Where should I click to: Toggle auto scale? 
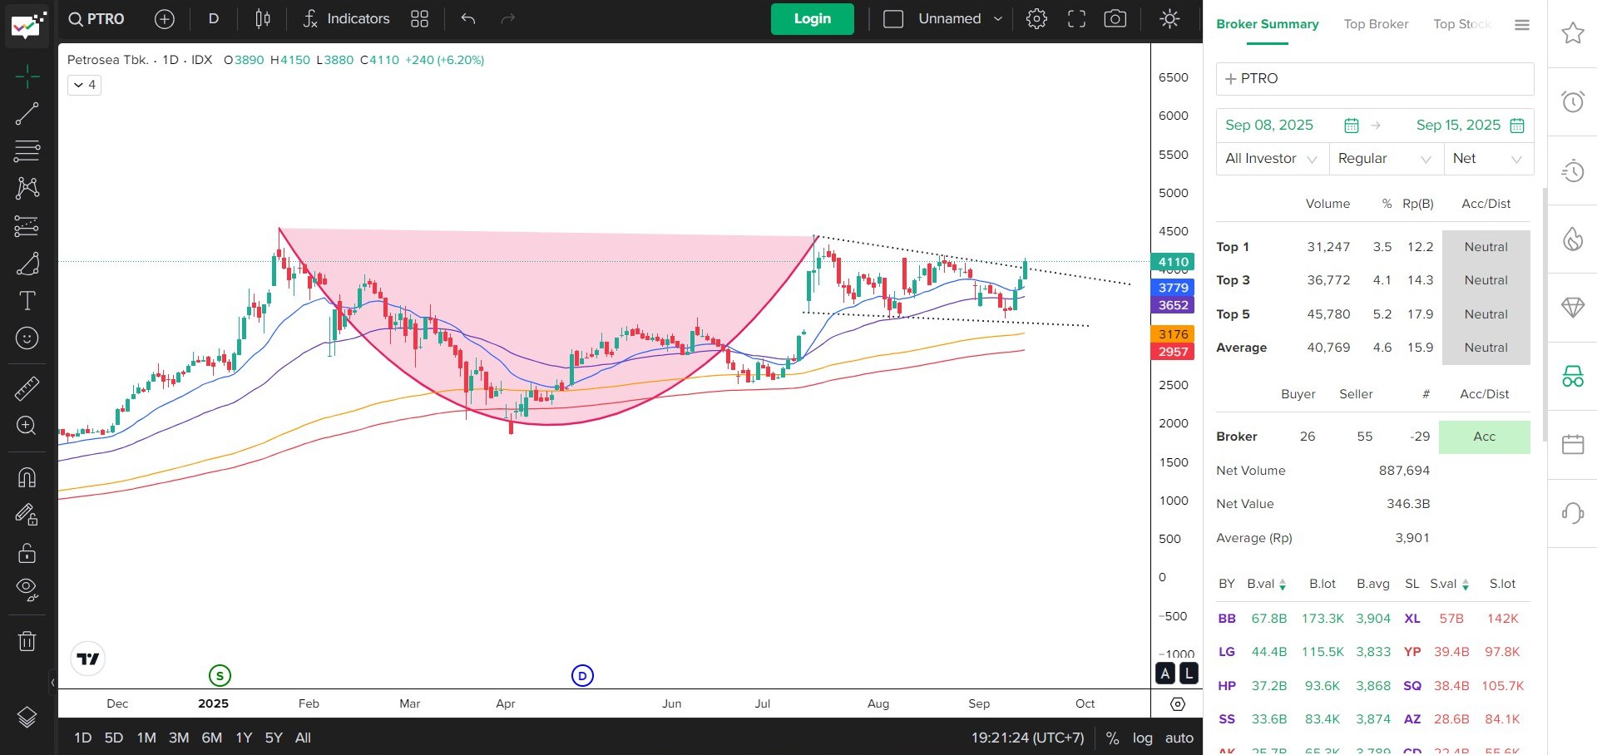click(1179, 738)
